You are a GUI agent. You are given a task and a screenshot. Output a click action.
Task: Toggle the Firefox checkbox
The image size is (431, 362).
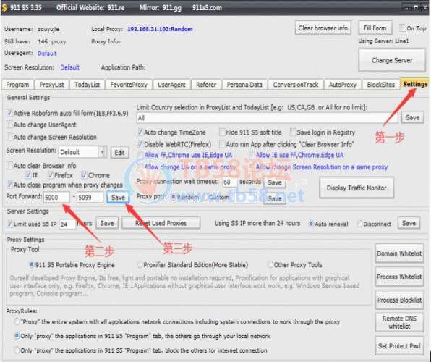point(51,175)
